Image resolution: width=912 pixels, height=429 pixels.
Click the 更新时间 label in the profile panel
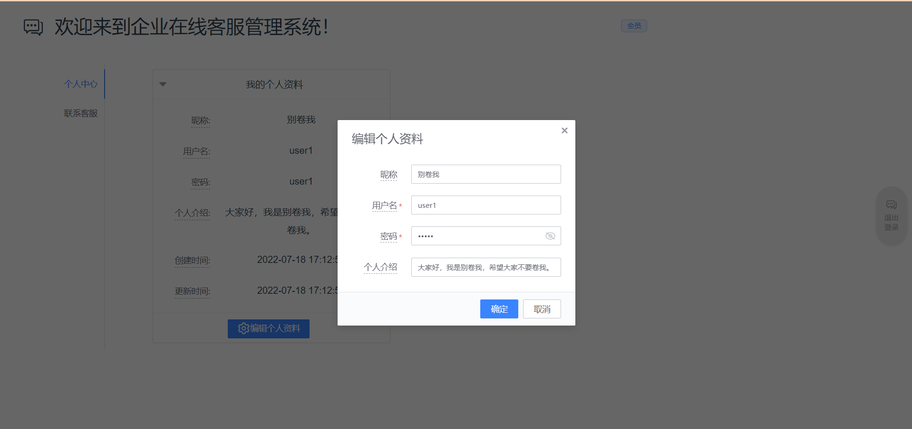[x=192, y=291]
